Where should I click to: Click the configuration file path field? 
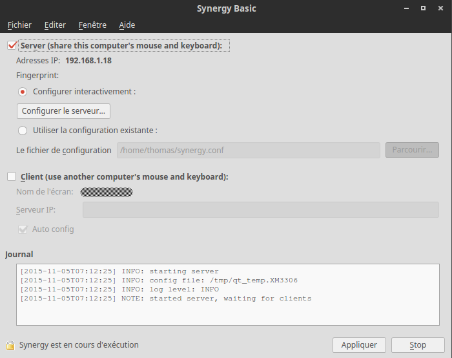point(248,150)
